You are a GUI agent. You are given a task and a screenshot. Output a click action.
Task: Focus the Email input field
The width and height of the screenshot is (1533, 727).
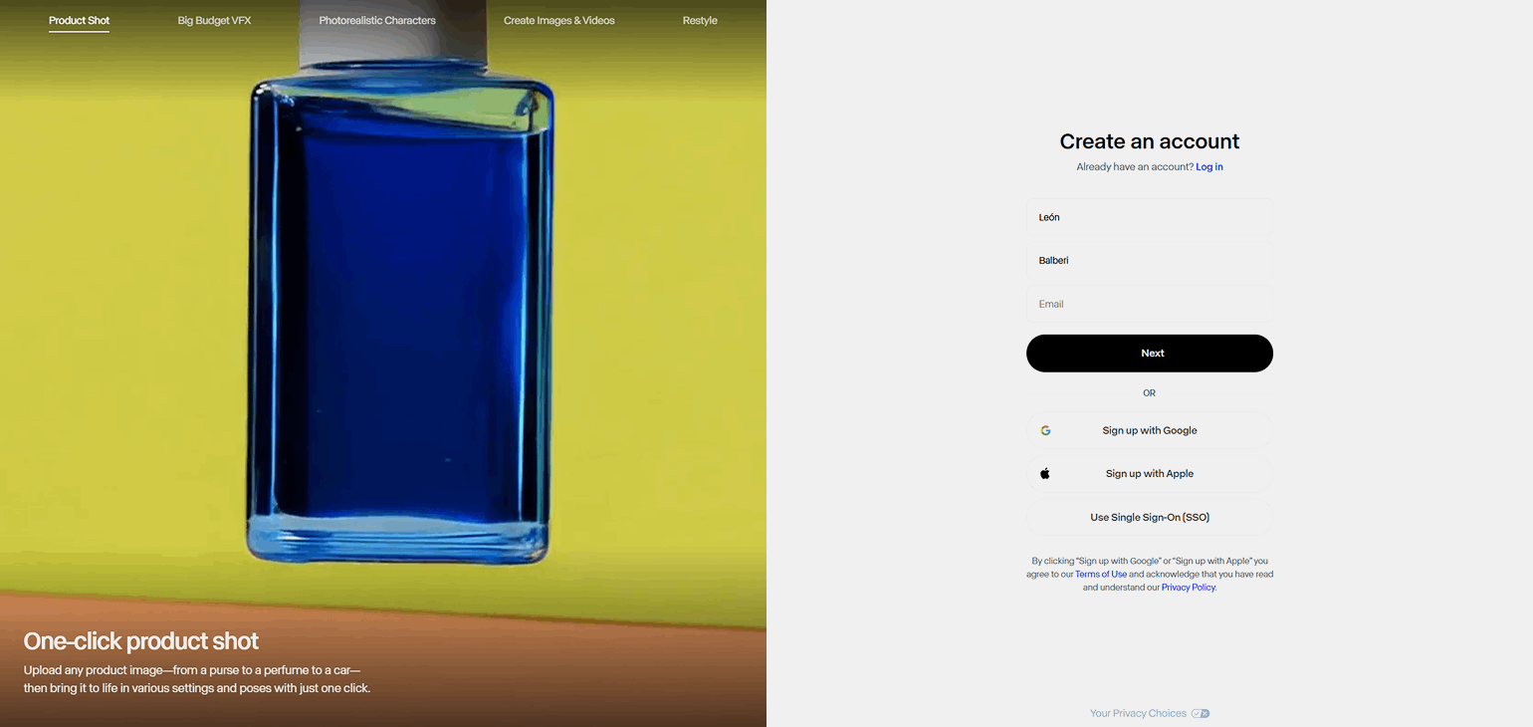[1150, 305]
